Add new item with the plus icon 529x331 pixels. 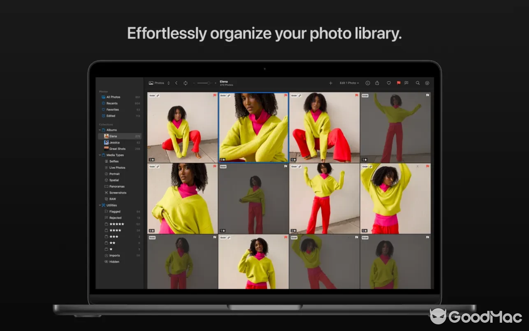click(331, 83)
